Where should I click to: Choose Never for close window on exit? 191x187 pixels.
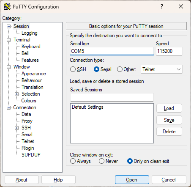click(101, 161)
